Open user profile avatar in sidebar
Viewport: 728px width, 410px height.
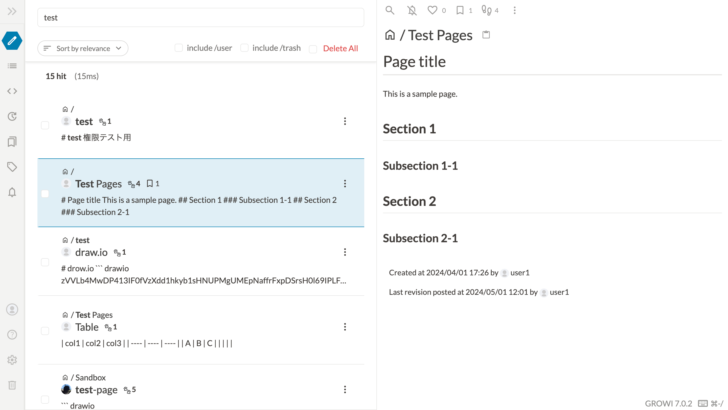pos(12,309)
